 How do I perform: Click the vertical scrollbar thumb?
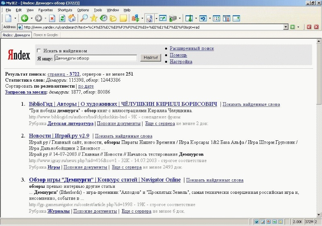319,74
